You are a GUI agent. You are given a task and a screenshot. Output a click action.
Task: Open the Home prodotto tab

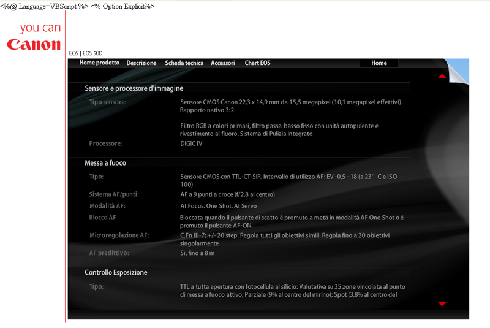[x=99, y=63]
